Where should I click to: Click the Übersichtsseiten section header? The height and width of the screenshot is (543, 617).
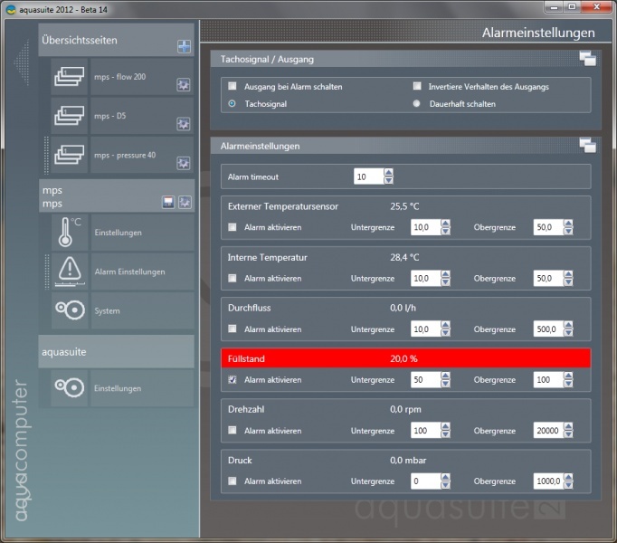pos(116,40)
